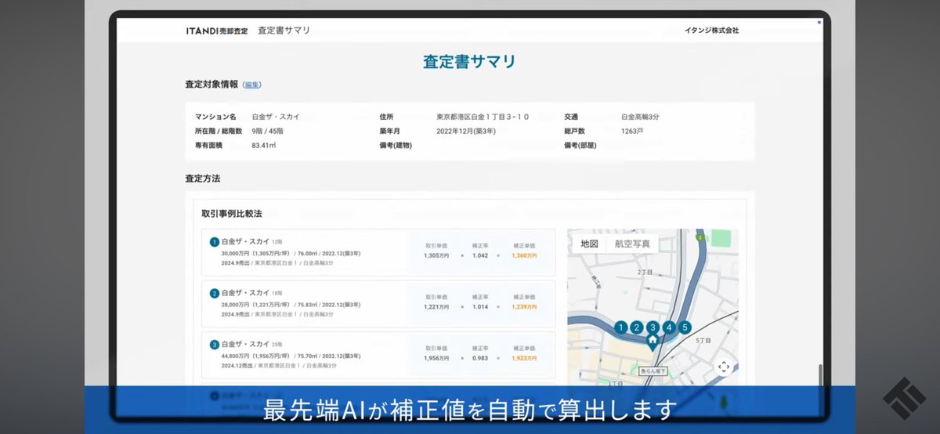Click the 備考(部屋) label
This screenshot has width=940, height=434.
[580, 145]
